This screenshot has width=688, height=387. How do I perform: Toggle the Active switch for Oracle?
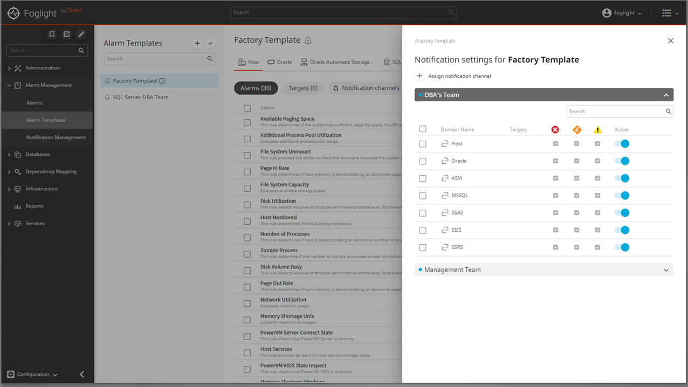tap(622, 161)
